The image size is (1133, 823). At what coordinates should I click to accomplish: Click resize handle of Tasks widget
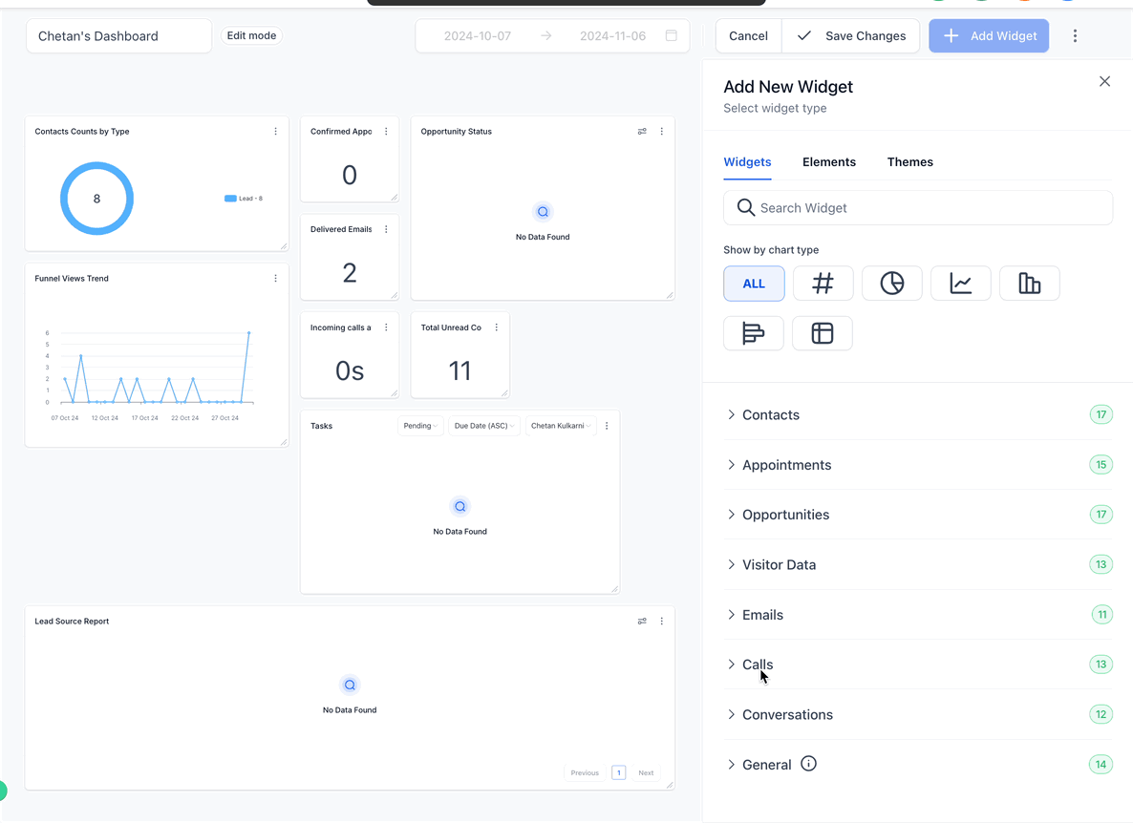pos(614,589)
